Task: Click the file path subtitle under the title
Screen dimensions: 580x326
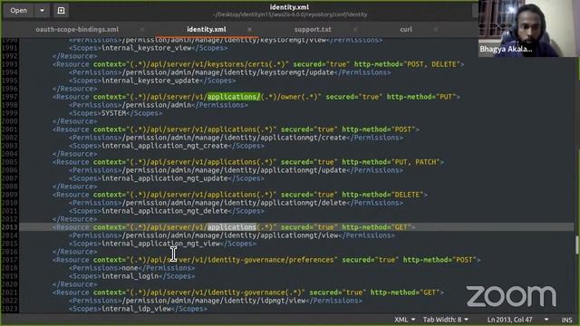Action: point(290,14)
